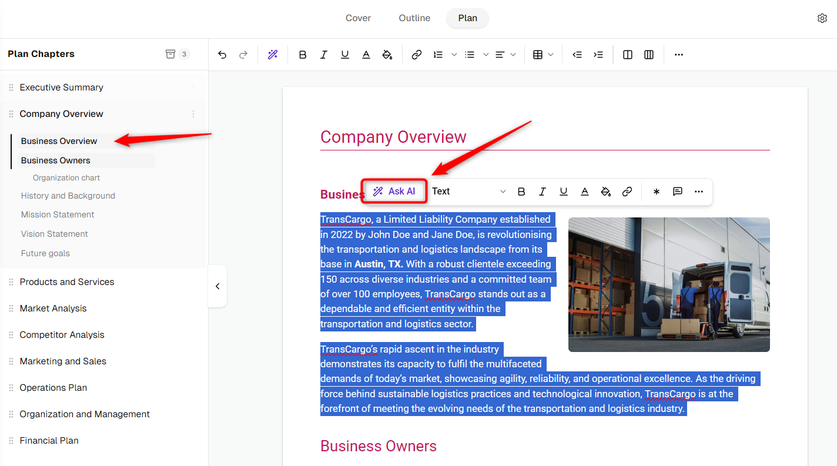
Task: Expand the alignment dropdown arrow
Action: 513,55
